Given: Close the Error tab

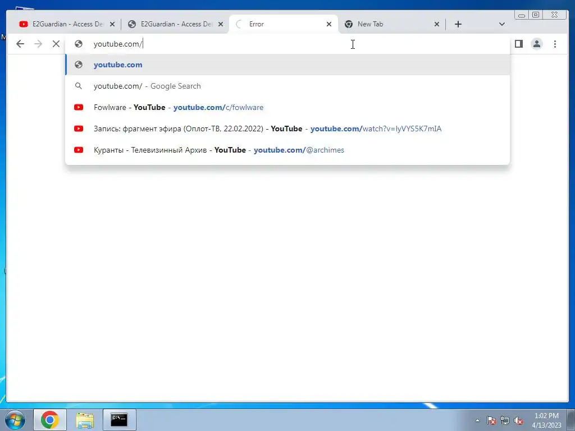Looking at the screenshot, I should [x=329, y=24].
